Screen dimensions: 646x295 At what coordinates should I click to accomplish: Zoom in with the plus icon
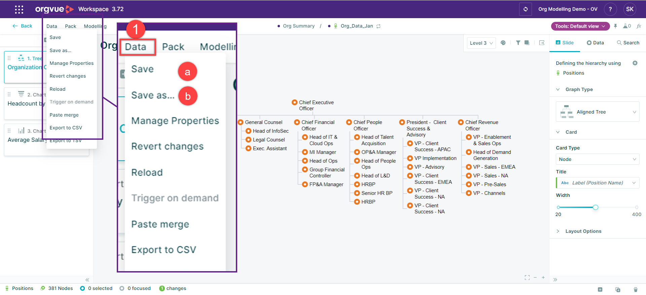click(x=543, y=278)
